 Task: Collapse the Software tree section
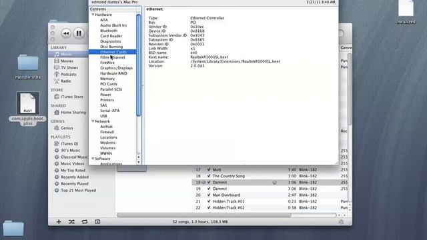(x=93, y=159)
